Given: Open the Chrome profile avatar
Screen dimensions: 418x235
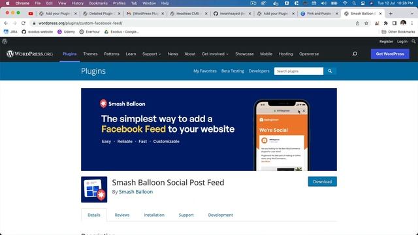Looking at the screenshot, I should [x=404, y=23].
